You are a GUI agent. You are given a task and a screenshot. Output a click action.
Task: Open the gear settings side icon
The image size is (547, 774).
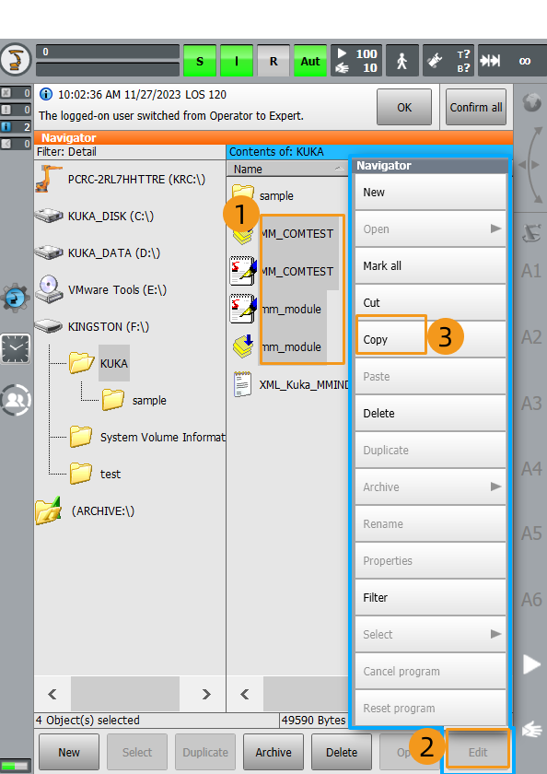coord(16,299)
